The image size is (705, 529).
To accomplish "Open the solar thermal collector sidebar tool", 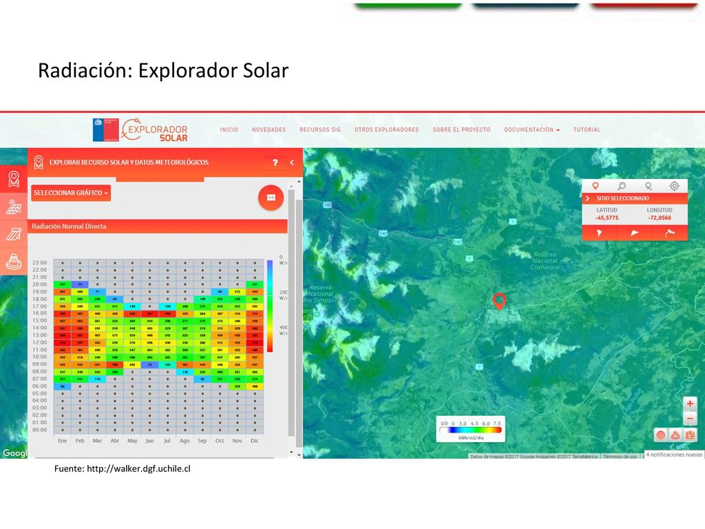I will click(x=14, y=234).
